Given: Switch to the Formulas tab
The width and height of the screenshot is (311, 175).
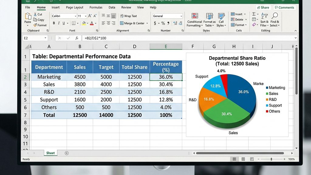Looking at the screenshot, I should point(96,7).
